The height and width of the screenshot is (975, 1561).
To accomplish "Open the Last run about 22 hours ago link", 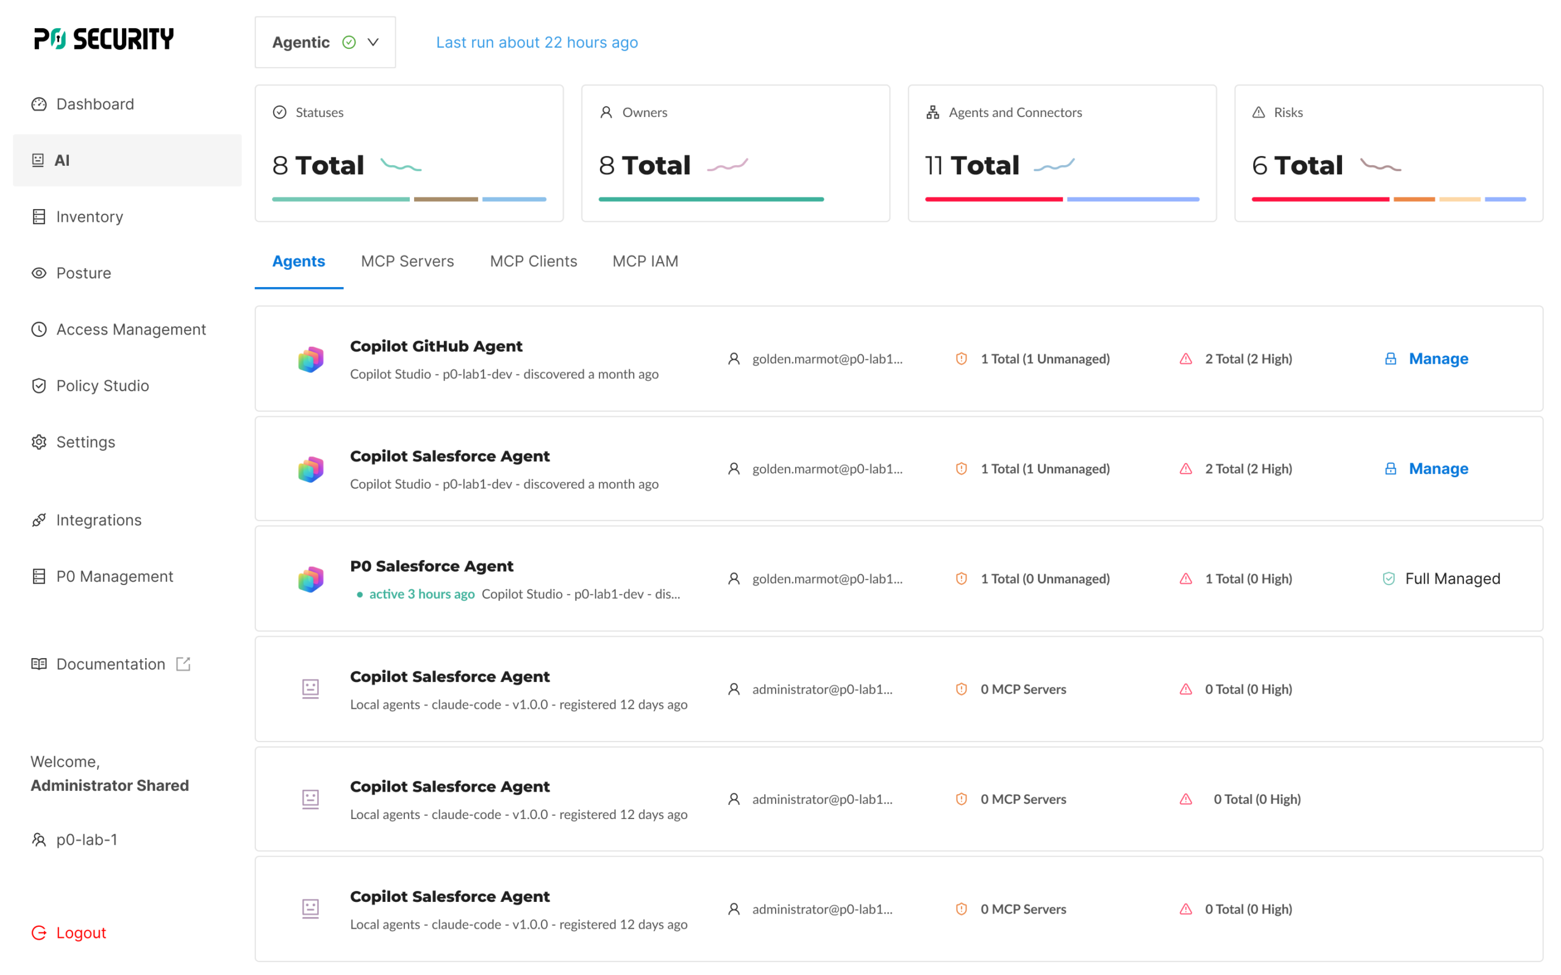I will 537,42.
